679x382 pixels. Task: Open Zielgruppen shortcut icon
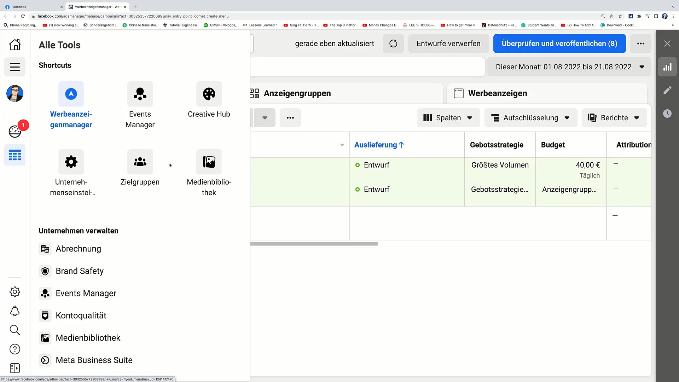point(140,161)
